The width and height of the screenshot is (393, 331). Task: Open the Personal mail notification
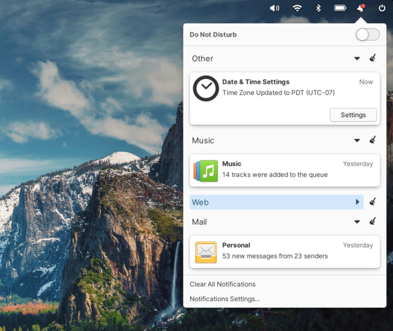[x=284, y=251]
